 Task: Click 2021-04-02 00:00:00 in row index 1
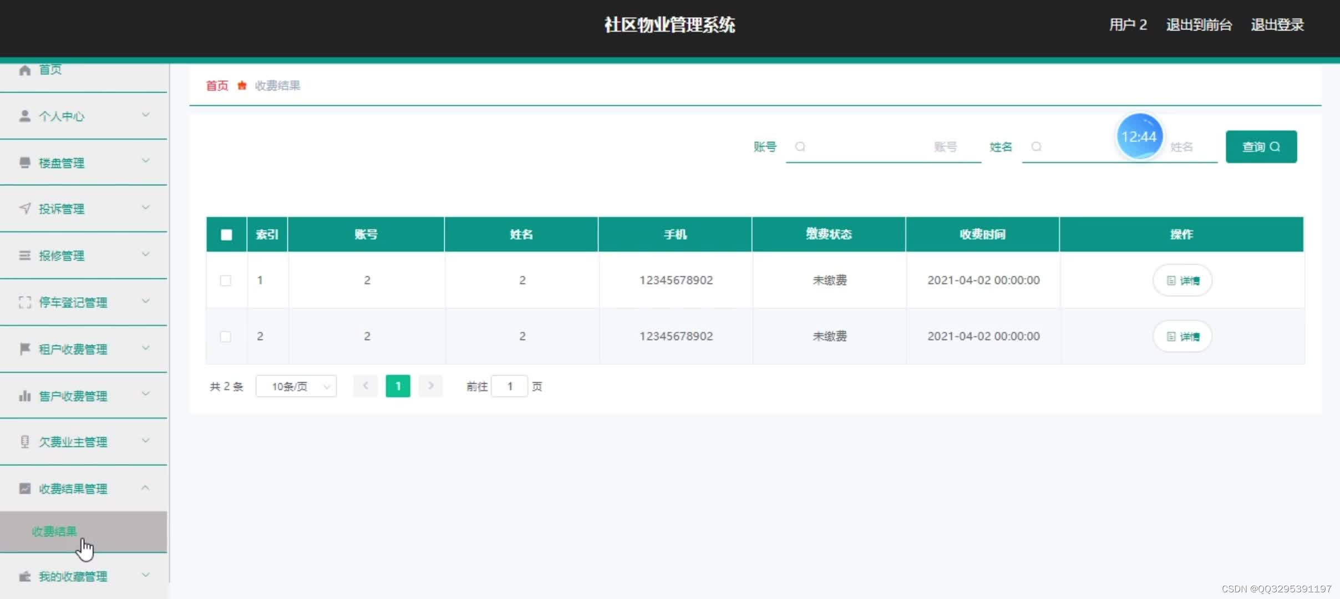983,280
